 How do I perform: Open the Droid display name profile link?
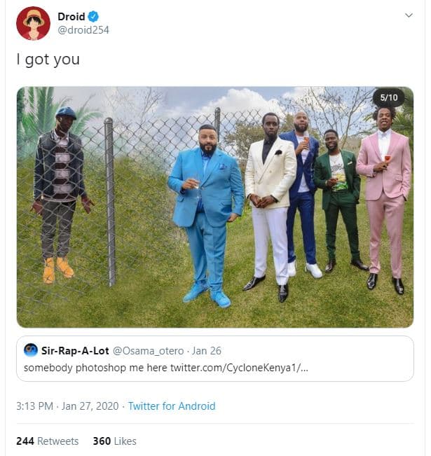(x=71, y=17)
